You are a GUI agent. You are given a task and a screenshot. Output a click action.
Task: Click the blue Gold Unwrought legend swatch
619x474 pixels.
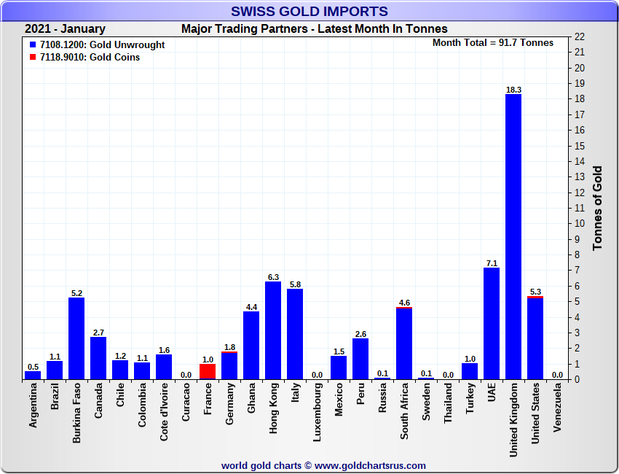33,45
